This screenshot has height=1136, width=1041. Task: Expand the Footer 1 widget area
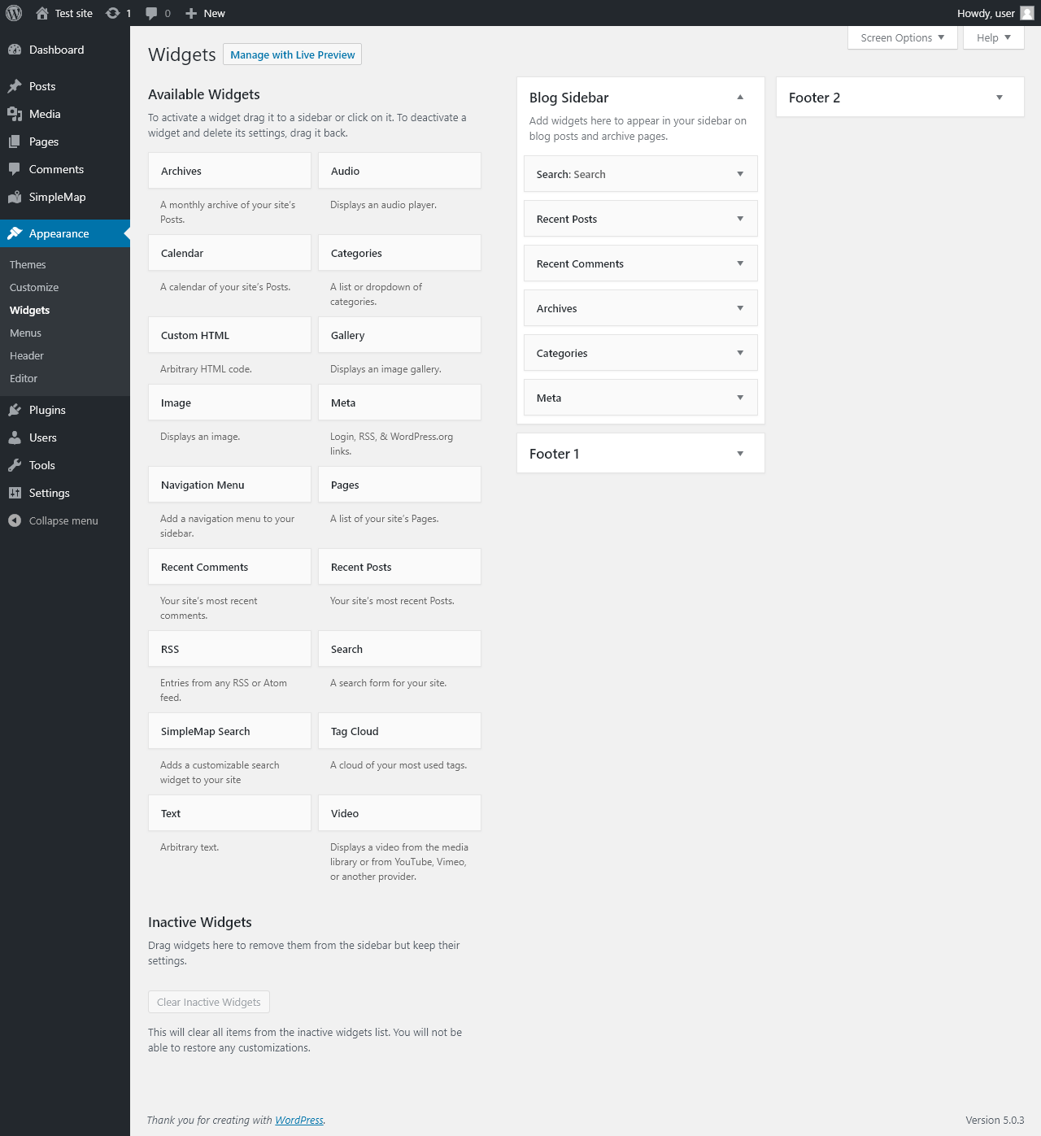click(740, 454)
